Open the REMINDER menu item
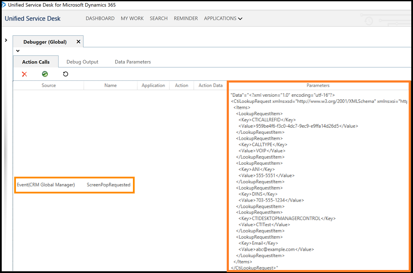This screenshot has height=273, width=413. (186, 18)
